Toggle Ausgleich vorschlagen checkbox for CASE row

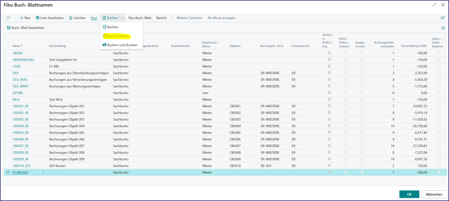click(362, 66)
